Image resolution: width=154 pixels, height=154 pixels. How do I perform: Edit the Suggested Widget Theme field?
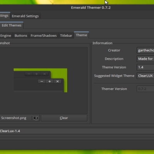coord(146,76)
